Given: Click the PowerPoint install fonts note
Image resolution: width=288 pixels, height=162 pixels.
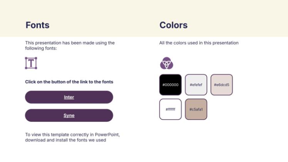Looking at the screenshot, I should click(x=72, y=137).
